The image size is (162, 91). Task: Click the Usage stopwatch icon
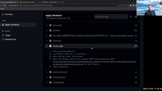point(3,35)
